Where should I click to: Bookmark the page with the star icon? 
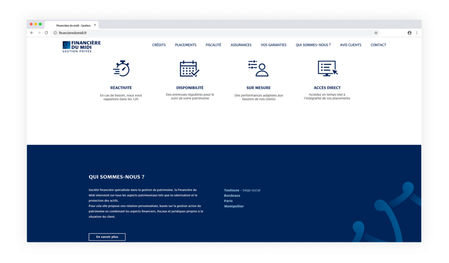[x=376, y=33]
